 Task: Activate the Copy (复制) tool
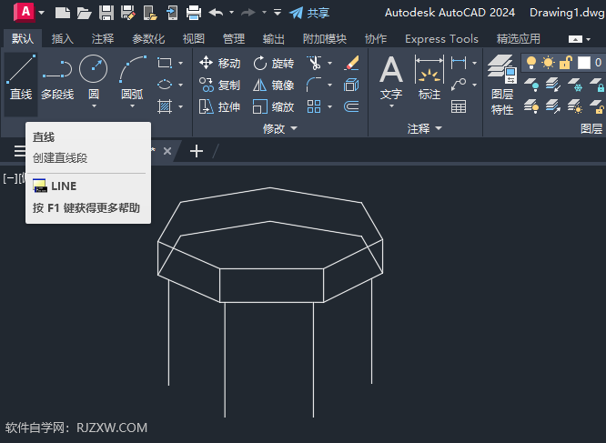coord(220,85)
